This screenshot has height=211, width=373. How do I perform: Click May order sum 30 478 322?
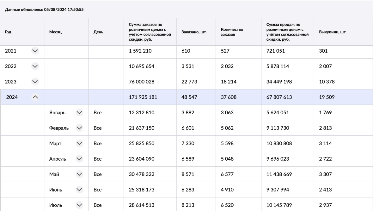pos(150,174)
